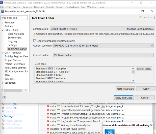Select Standard S32DS C Compiler in used tools

[x=51, y=69]
